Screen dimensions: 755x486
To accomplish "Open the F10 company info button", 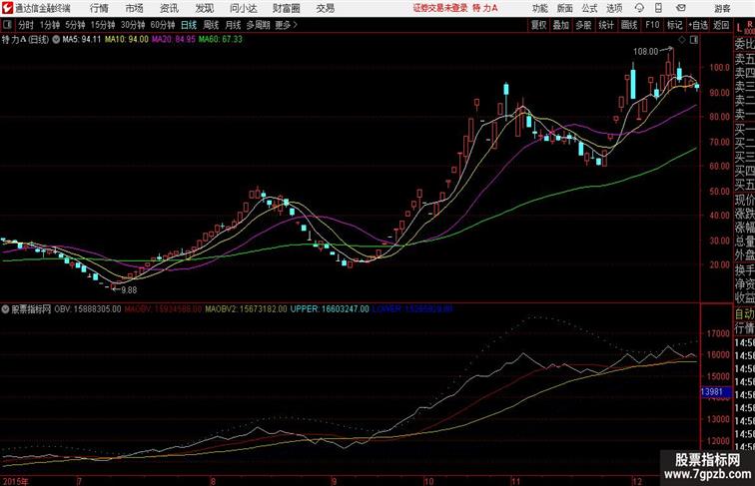I will click(652, 25).
